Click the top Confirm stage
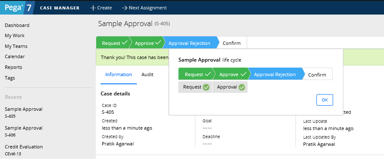Screen dimensions: 384x160 click(232, 43)
